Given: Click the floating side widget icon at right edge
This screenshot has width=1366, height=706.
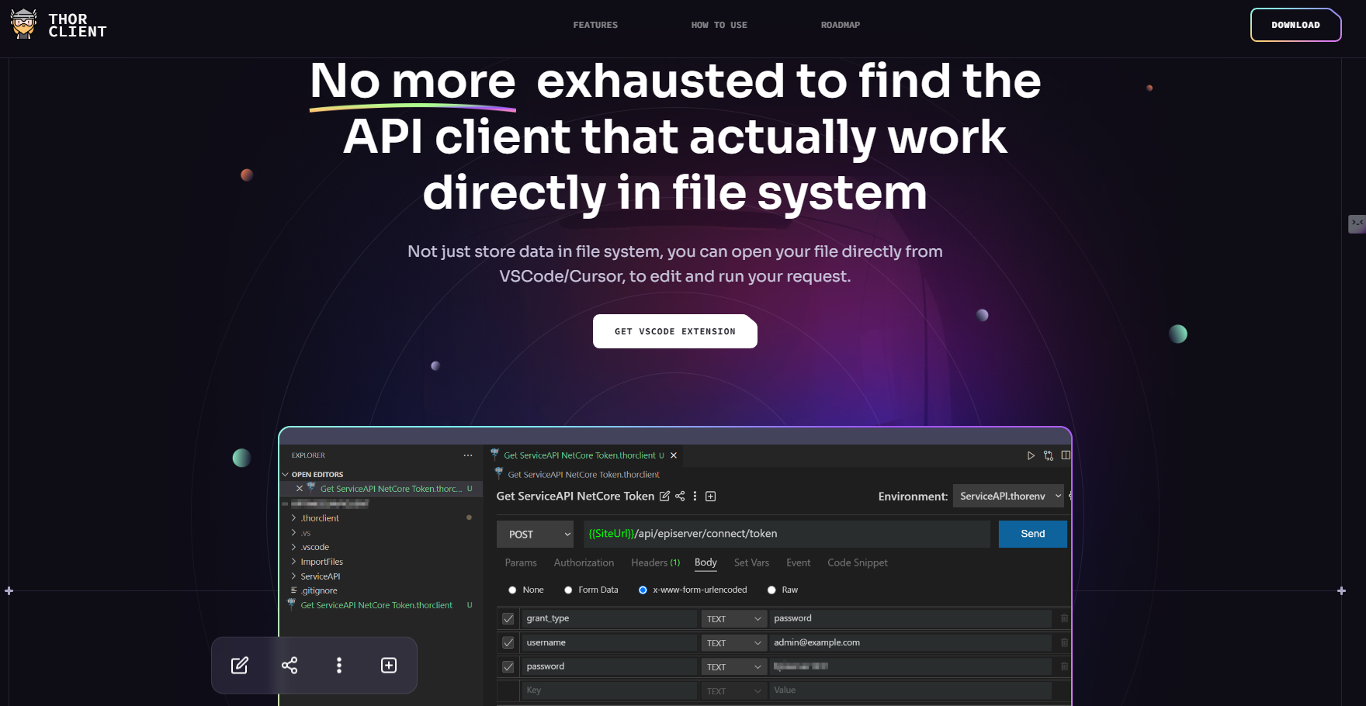Looking at the screenshot, I should tap(1357, 223).
